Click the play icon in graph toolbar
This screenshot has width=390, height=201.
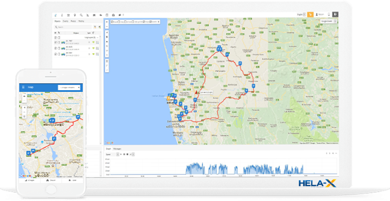point(121,154)
